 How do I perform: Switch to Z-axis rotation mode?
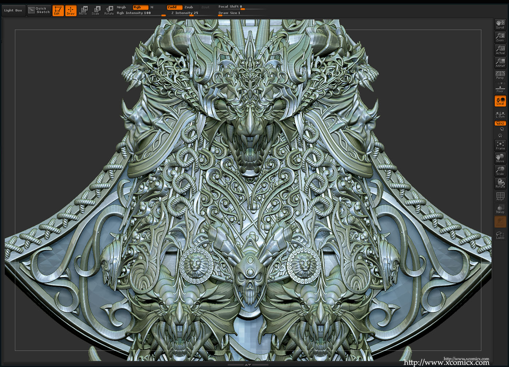[502, 129]
